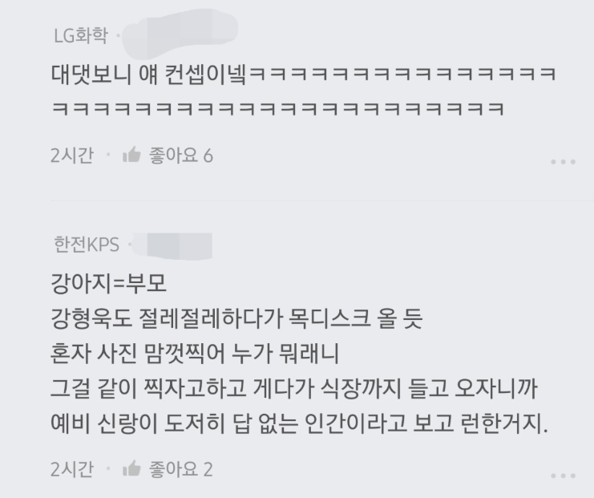Click the line 혼자 사진 맘껏찍어 누가 뭐래니
Screen dimensions: 594x498
pyautogui.click(x=194, y=353)
